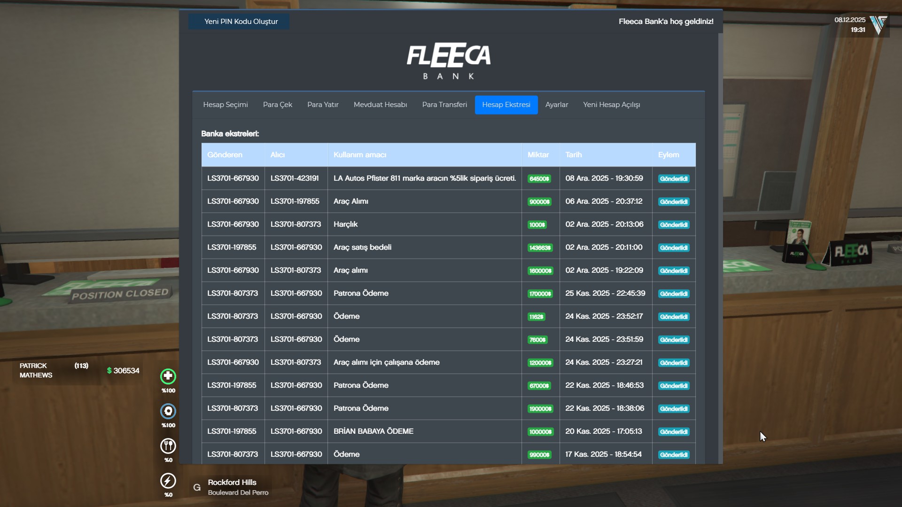The width and height of the screenshot is (902, 507).
Task: Click the health plus HUD icon
Action: tap(168, 376)
